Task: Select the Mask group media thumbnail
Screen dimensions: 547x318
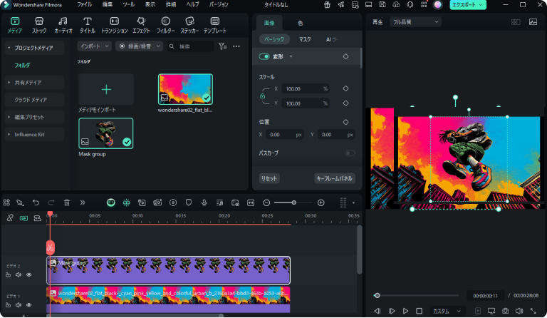Action: tap(106, 133)
